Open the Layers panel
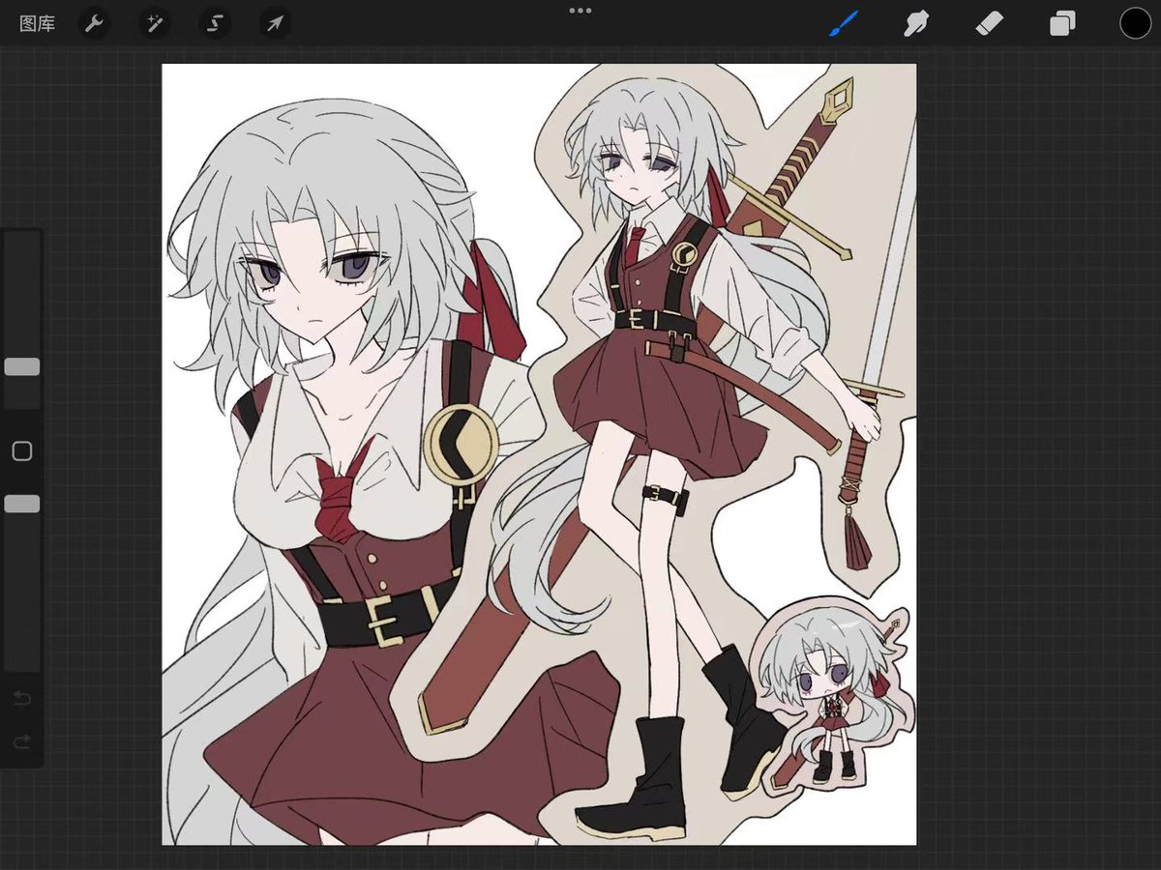Image resolution: width=1161 pixels, height=870 pixels. 1062,23
